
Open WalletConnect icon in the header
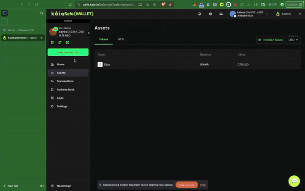221,14
